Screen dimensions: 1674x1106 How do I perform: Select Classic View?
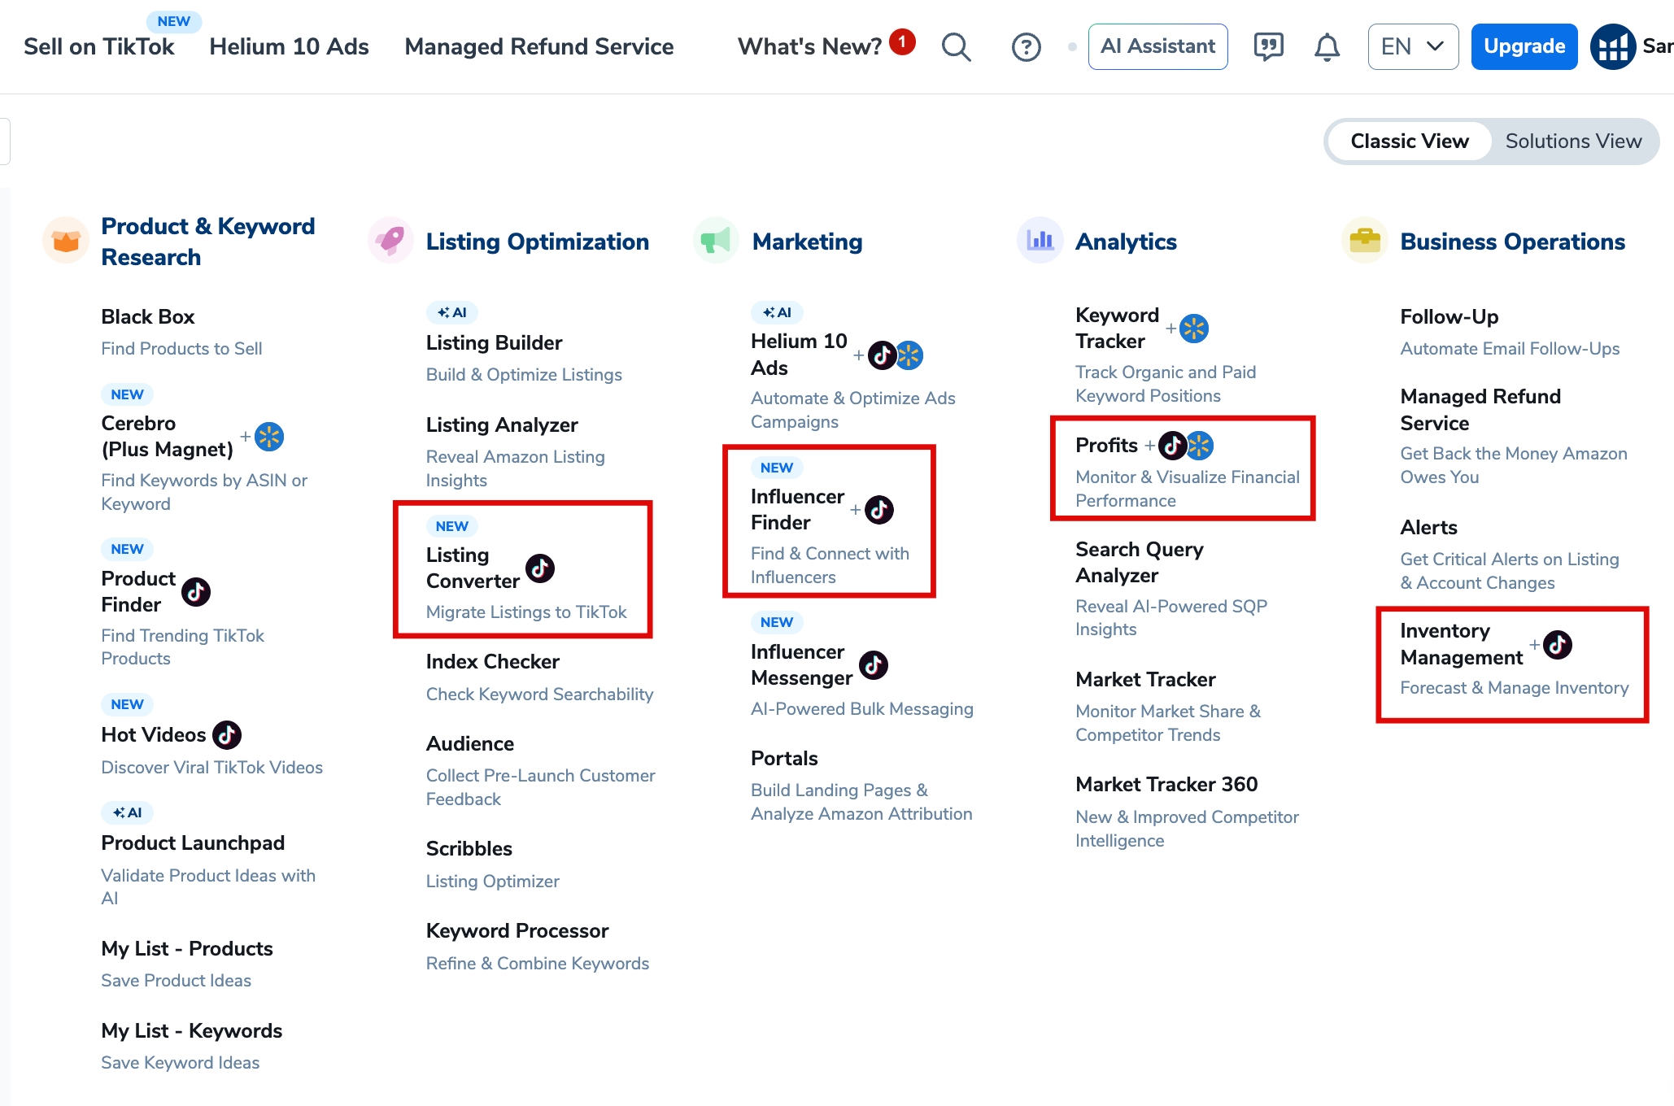(x=1408, y=141)
